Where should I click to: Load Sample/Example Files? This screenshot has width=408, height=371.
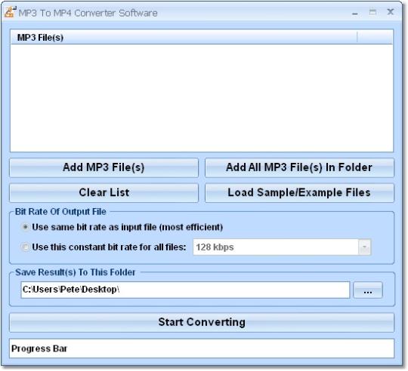299,193
